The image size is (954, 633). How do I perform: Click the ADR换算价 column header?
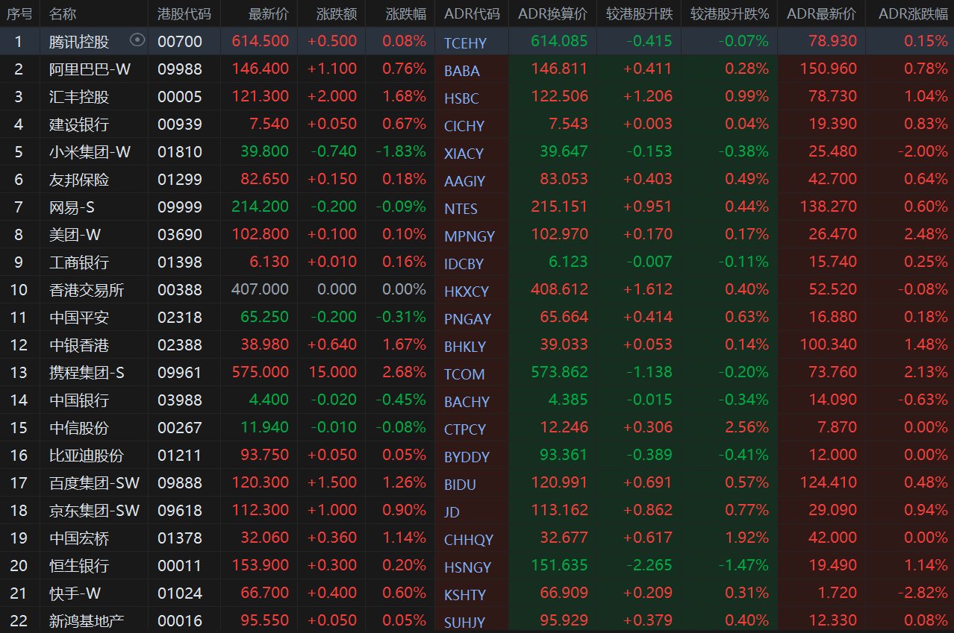pos(552,13)
